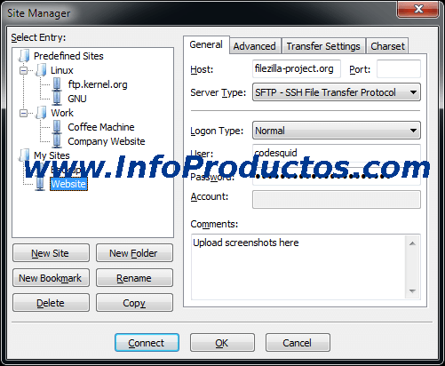Open the Server Type dropdown
This screenshot has height=366, width=445.
(337, 92)
